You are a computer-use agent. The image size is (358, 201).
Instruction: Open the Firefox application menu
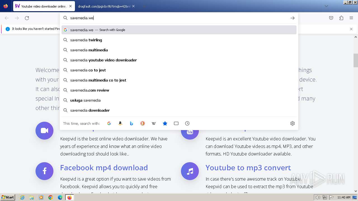pos(351,18)
